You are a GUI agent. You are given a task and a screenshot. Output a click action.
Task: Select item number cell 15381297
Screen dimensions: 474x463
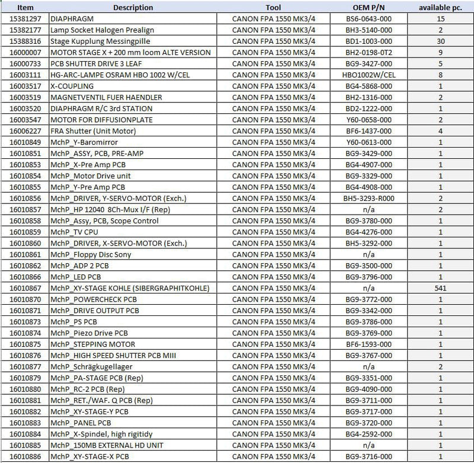click(25, 19)
